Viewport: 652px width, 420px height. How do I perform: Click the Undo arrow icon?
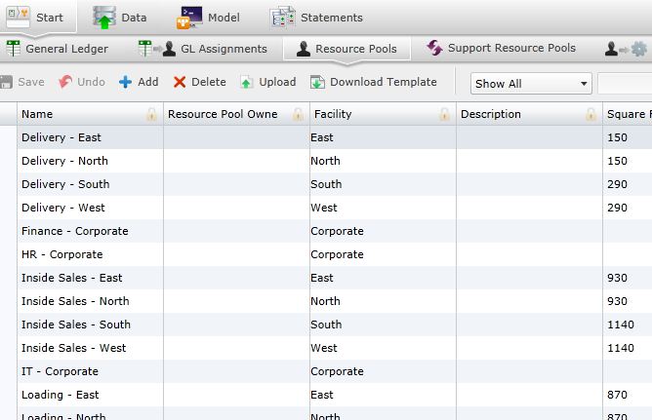tap(65, 83)
